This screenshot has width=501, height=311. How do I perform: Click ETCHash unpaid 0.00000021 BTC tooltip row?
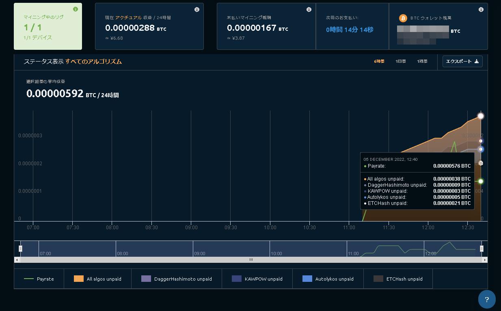417,203
